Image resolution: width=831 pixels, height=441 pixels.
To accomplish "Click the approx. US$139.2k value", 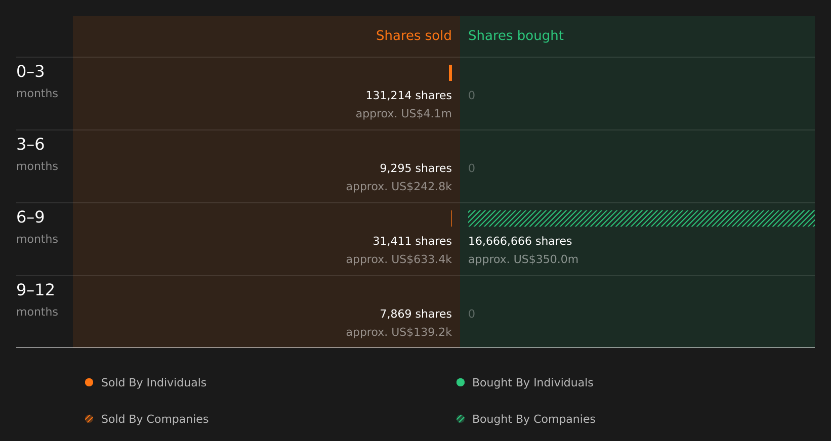I will pos(399,332).
